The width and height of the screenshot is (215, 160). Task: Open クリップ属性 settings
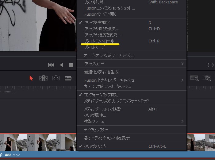(x=132, y=115)
